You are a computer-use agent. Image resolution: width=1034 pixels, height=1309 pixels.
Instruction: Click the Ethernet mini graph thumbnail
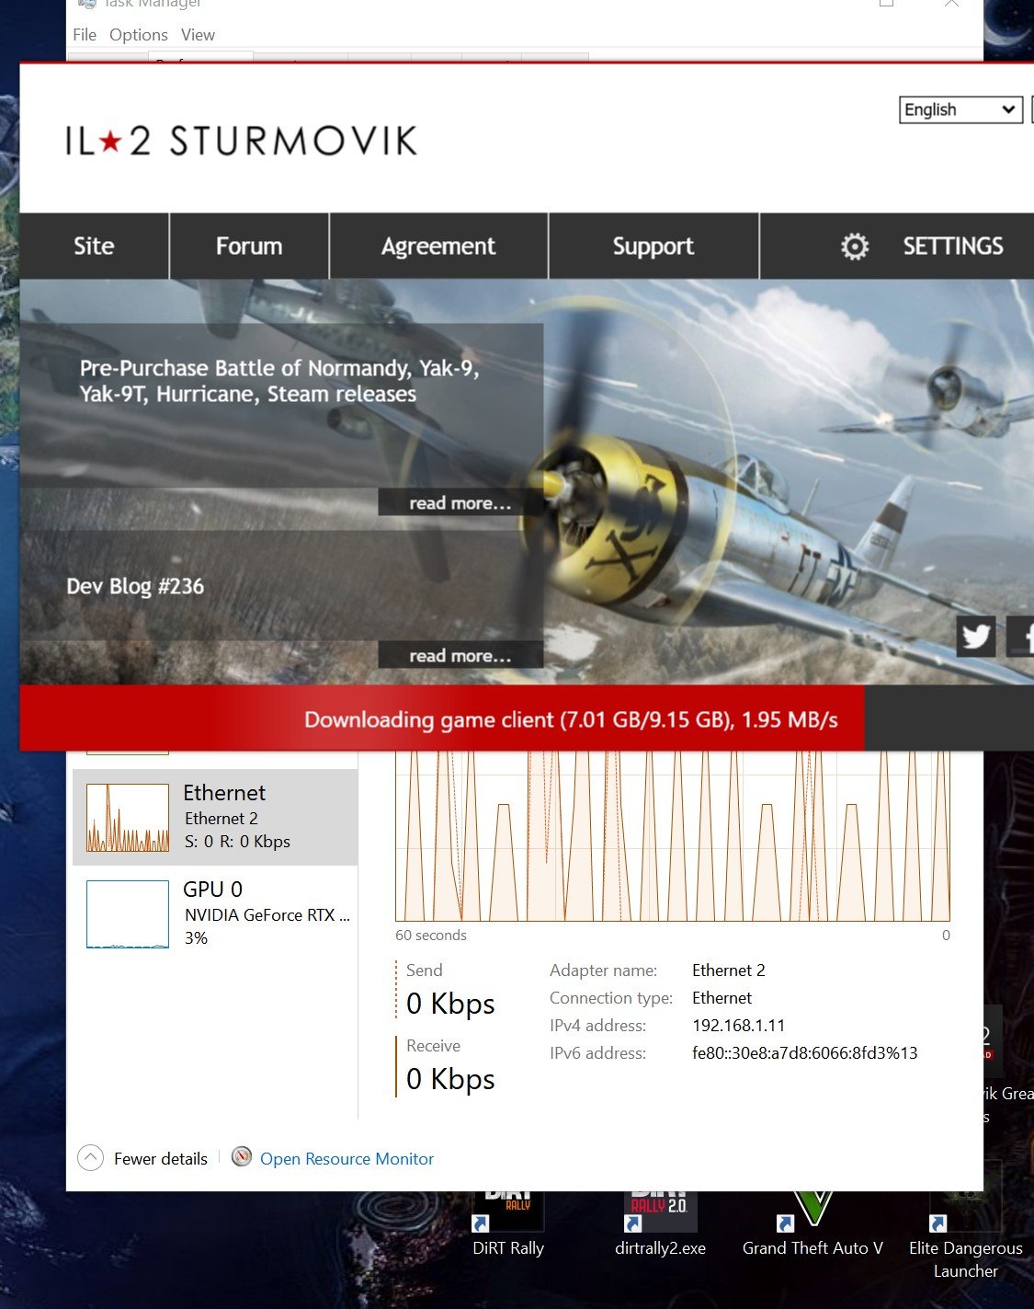128,818
